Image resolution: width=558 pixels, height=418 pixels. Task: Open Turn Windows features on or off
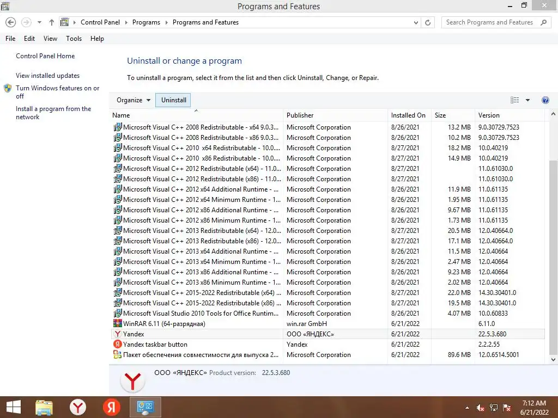pos(57,92)
